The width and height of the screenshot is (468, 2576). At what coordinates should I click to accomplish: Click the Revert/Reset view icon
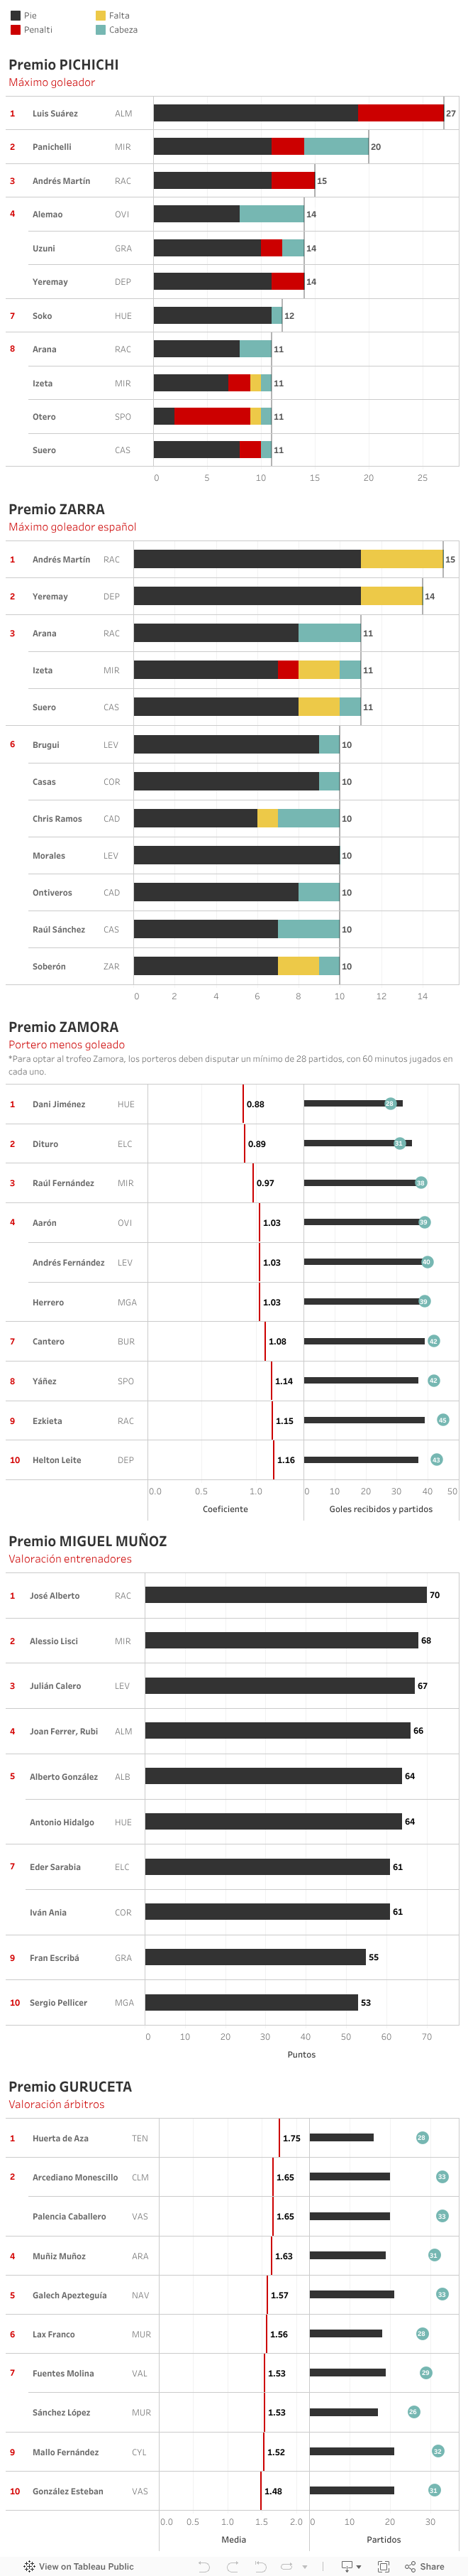[x=260, y=2565]
